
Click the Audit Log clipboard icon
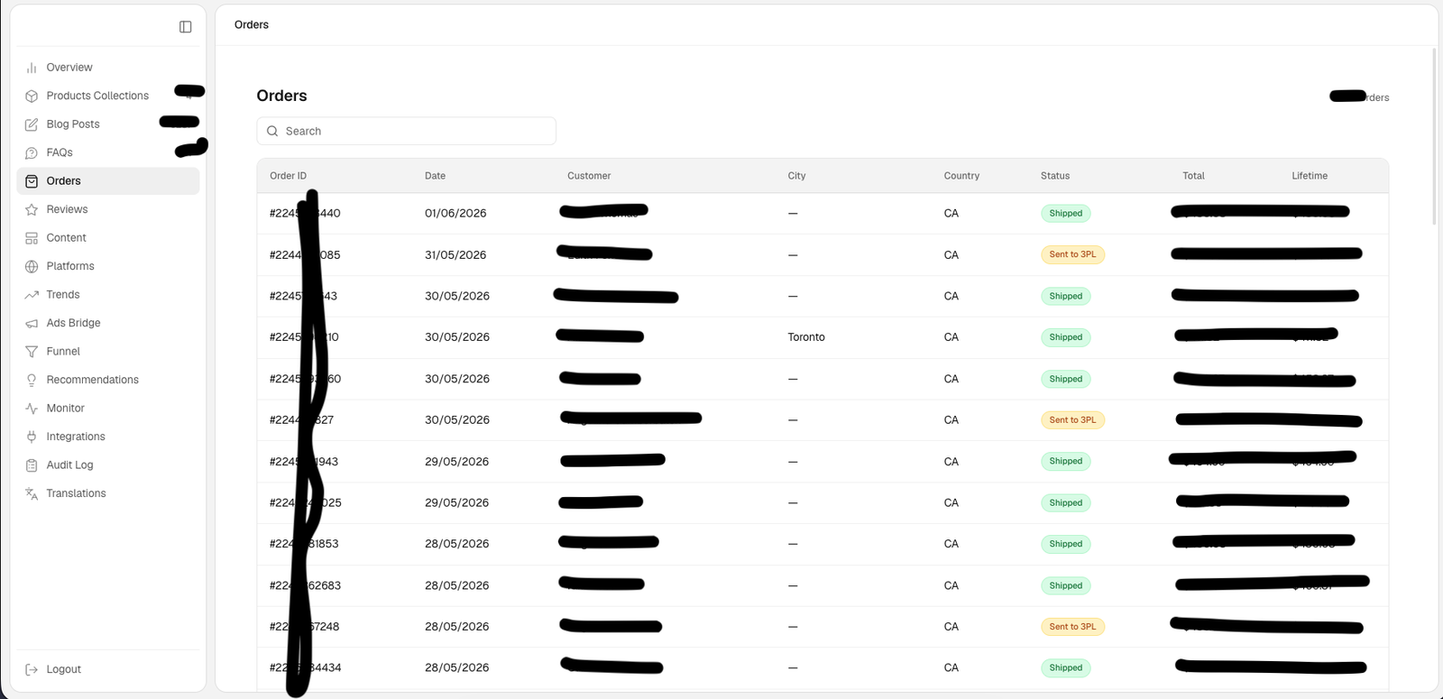click(32, 465)
